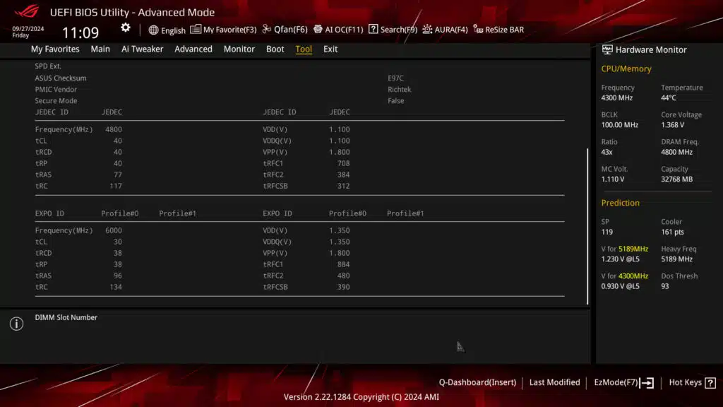Click the Prediction section heading
The width and height of the screenshot is (723, 407).
coord(620,203)
